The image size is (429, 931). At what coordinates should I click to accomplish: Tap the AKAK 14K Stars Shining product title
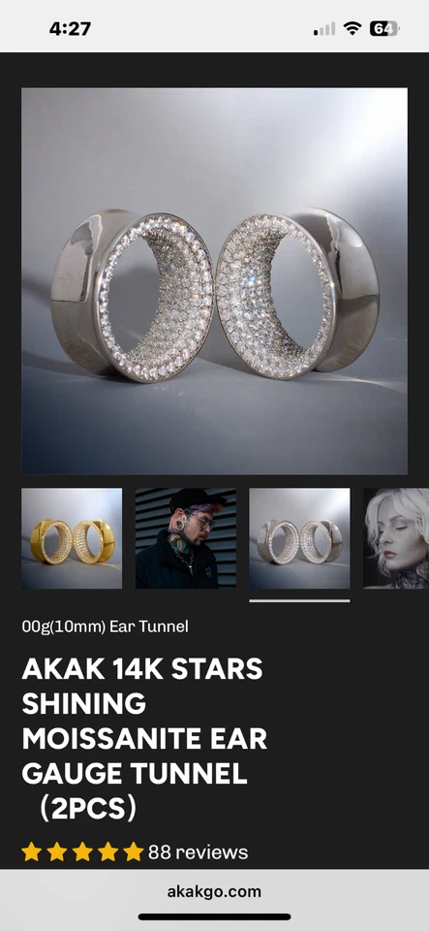coord(144,739)
